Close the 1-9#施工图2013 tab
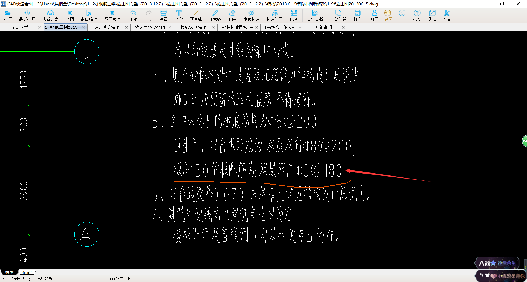527x282 pixels. point(83,27)
